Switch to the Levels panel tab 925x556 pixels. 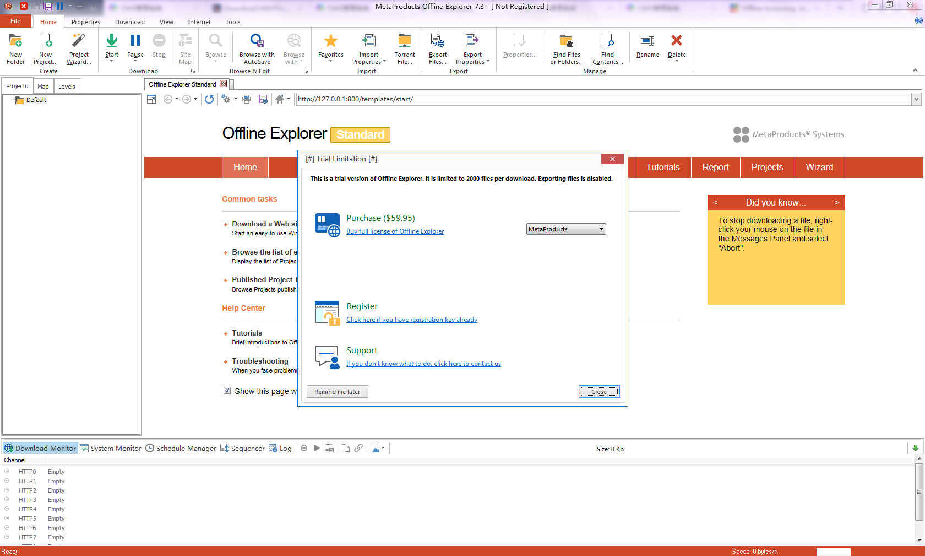pyautogui.click(x=67, y=87)
